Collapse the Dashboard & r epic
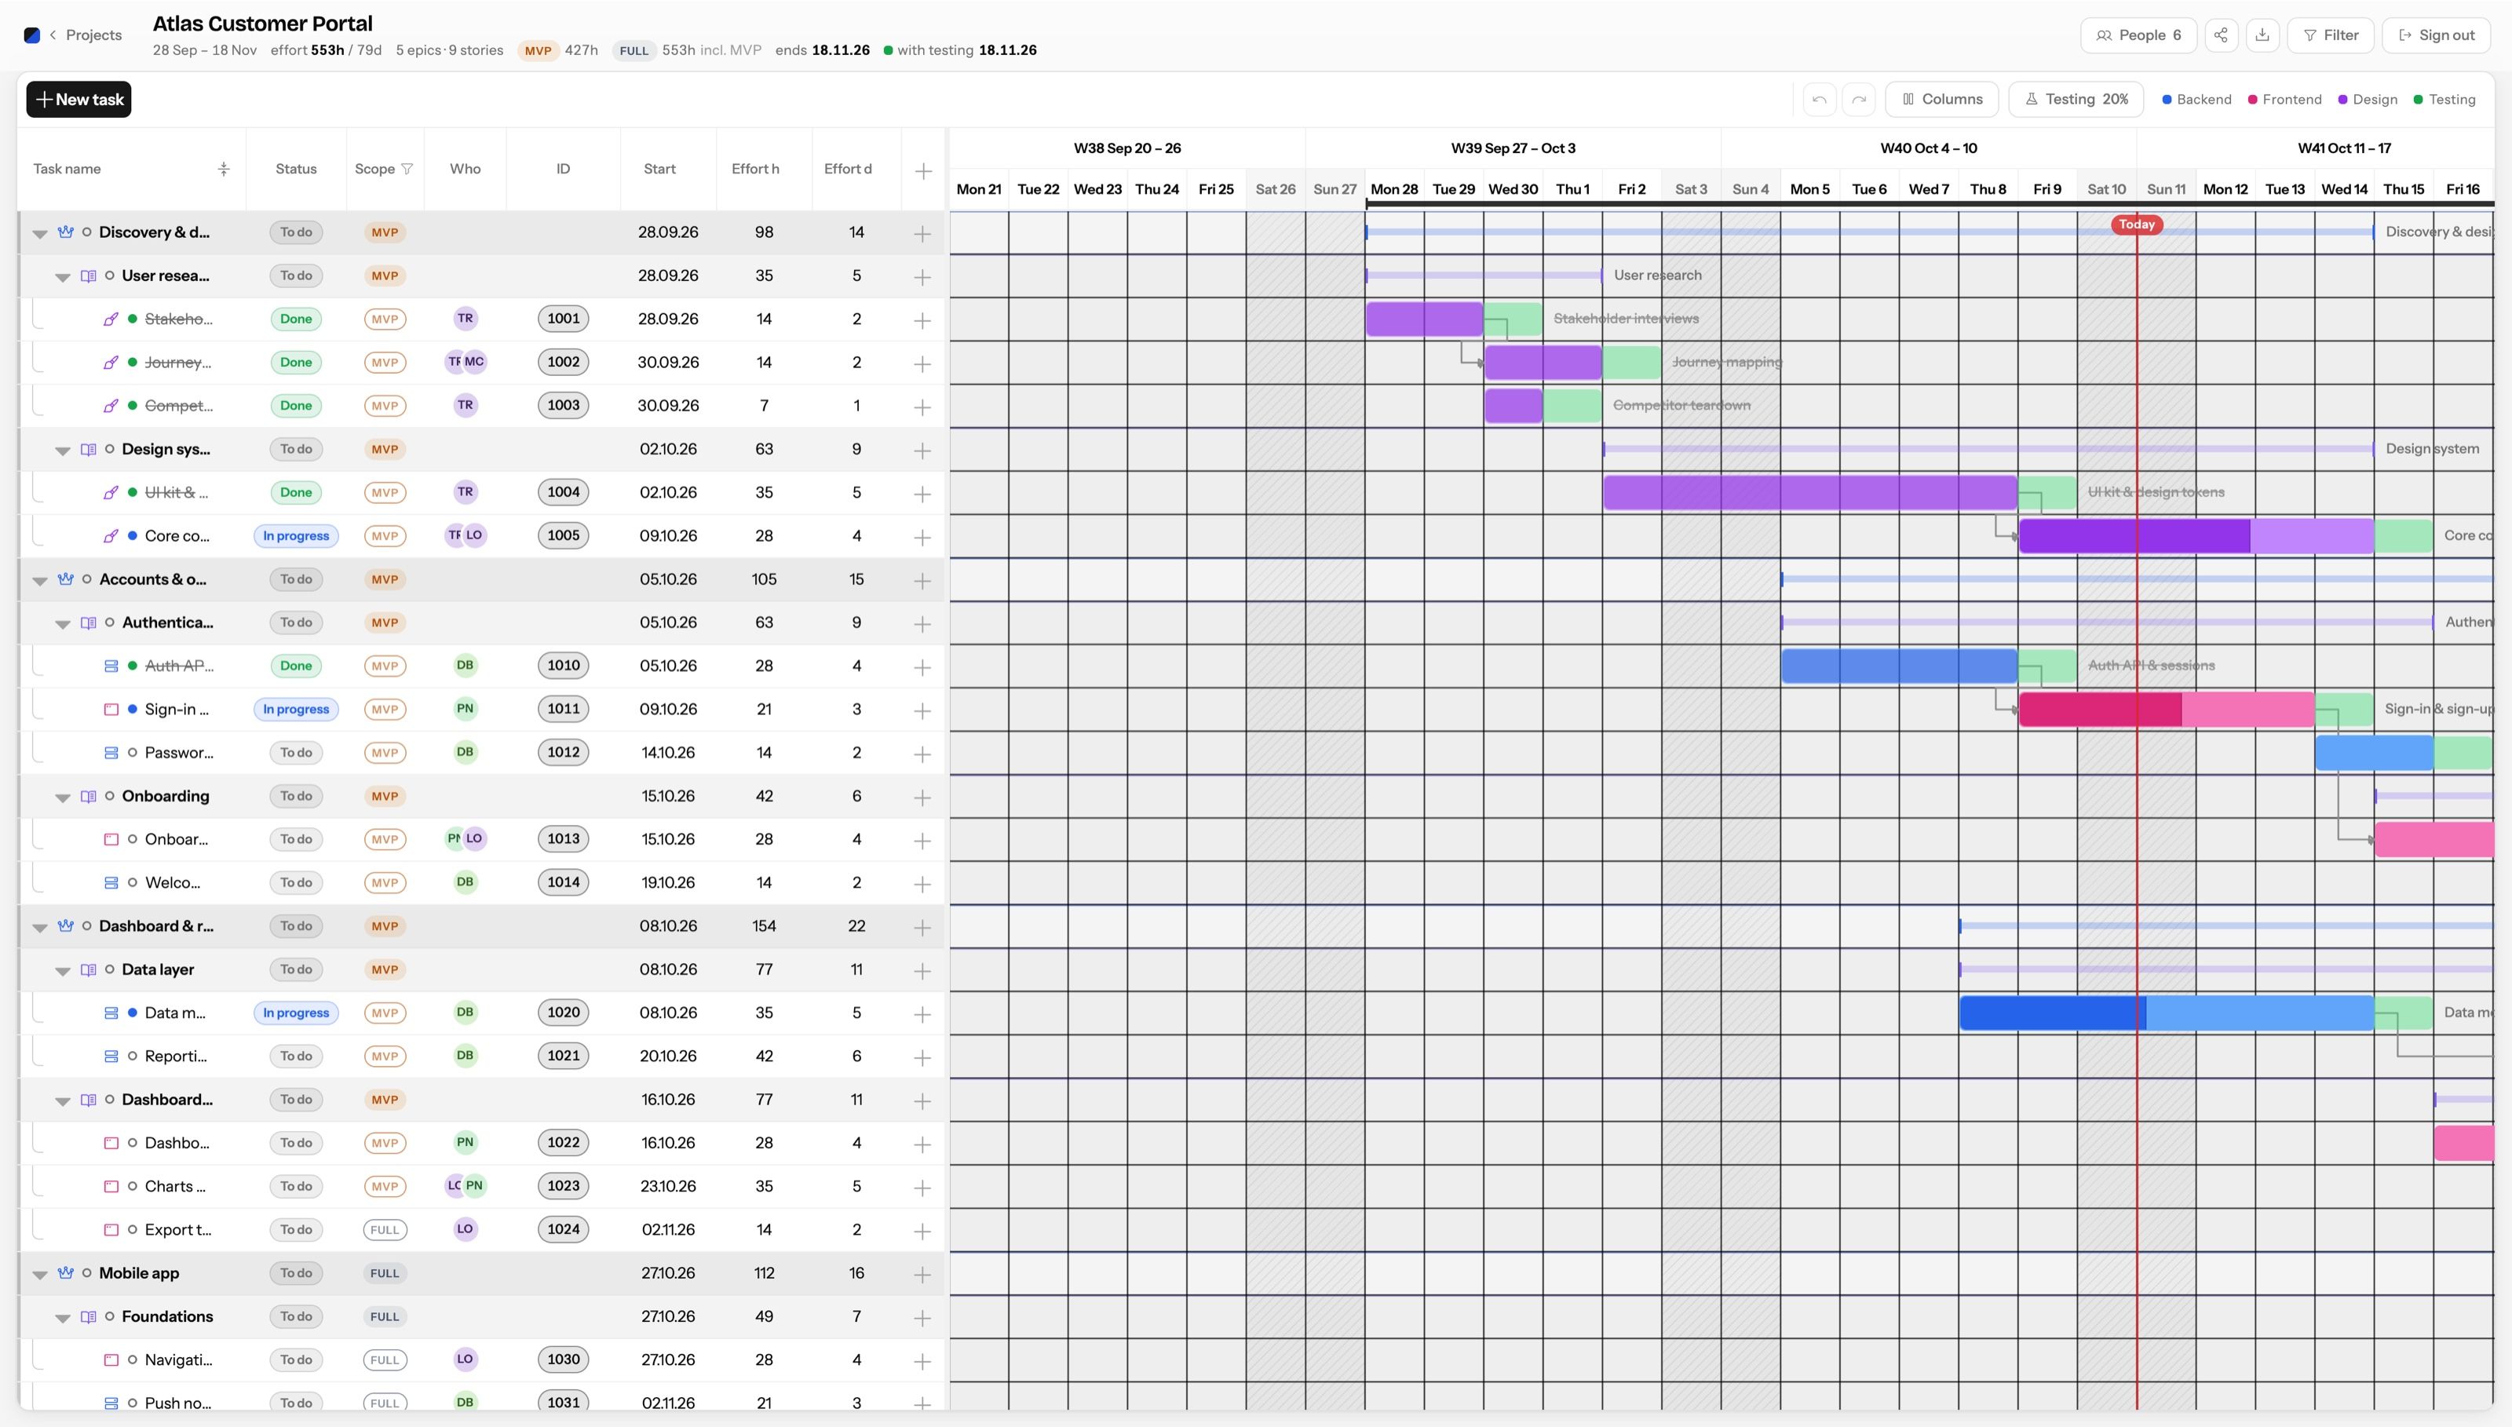The width and height of the screenshot is (2512, 1427). 40,927
